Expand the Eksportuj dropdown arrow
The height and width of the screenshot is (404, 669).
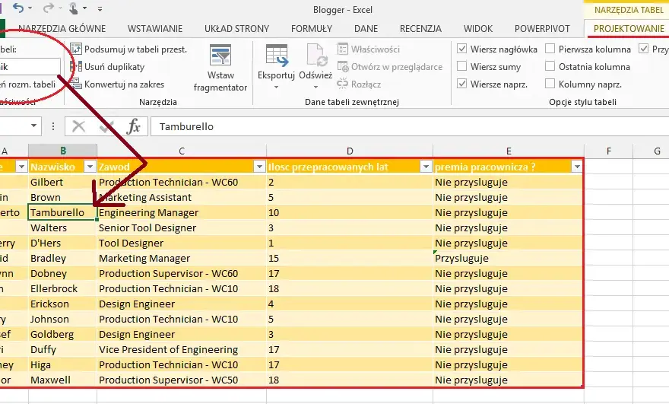pyautogui.click(x=276, y=87)
